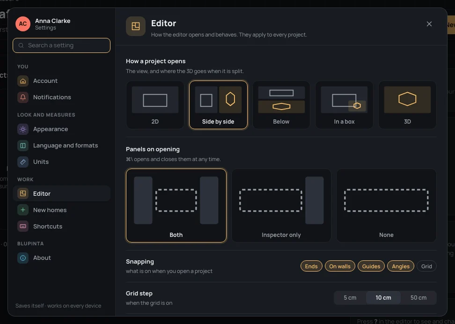The image size is (455, 324).
Task: Click the Notifications bell icon
Action: click(23, 97)
